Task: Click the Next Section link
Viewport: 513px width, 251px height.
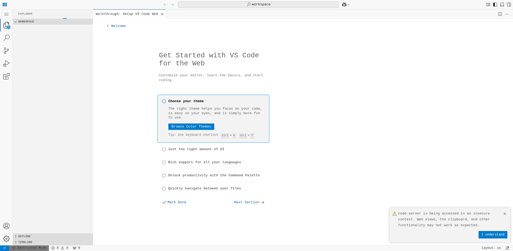Action: click(249, 202)
